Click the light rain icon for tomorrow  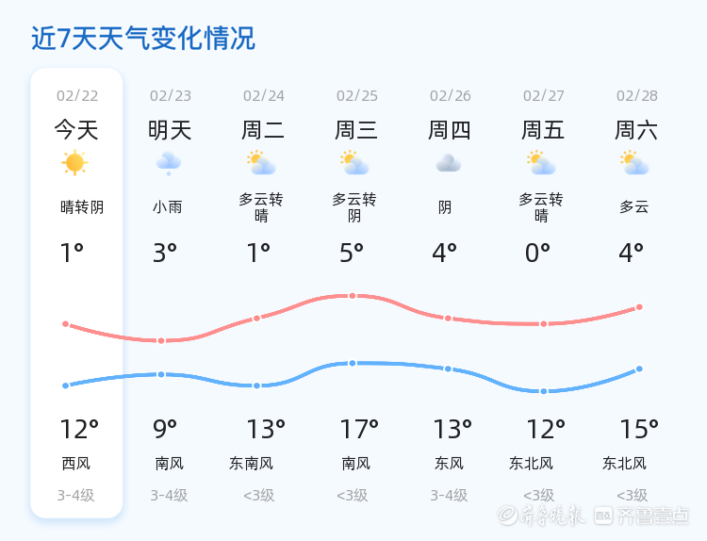point(168,163)
